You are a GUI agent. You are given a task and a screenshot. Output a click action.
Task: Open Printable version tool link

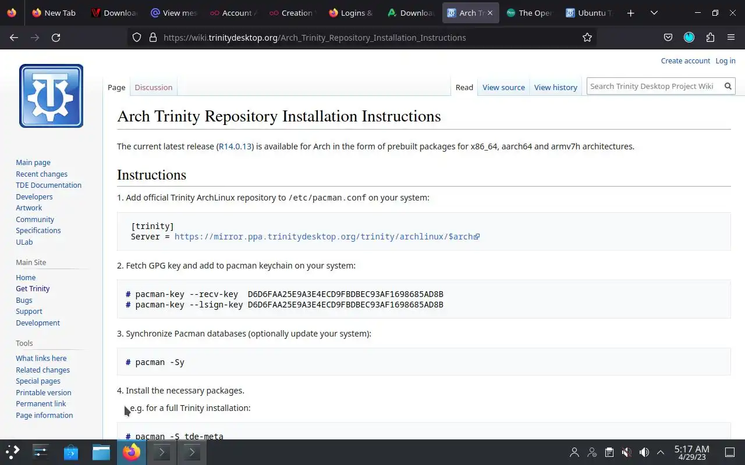(x=44, y=392)
